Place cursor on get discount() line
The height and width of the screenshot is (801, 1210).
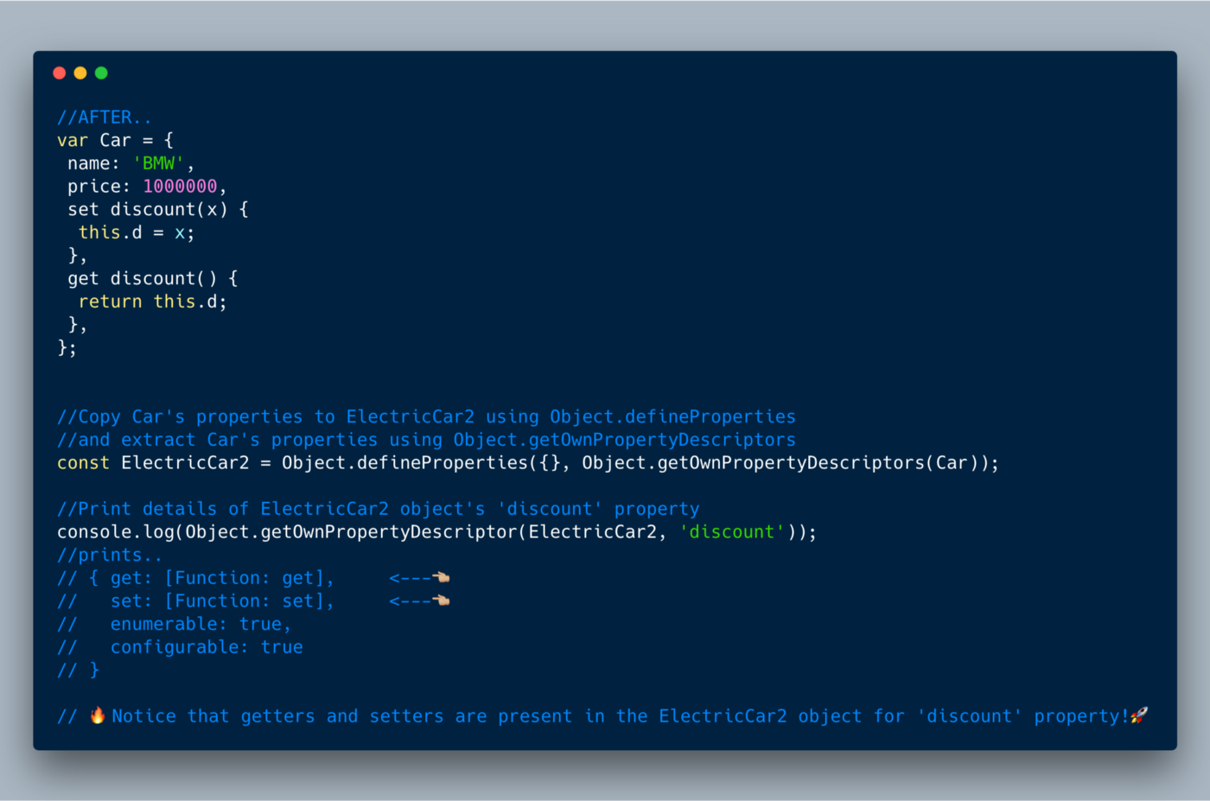[152, 279]
